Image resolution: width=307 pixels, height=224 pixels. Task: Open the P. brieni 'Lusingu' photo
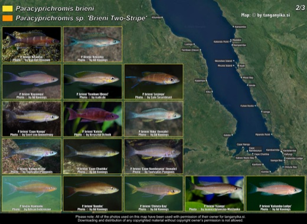(153, 81)
